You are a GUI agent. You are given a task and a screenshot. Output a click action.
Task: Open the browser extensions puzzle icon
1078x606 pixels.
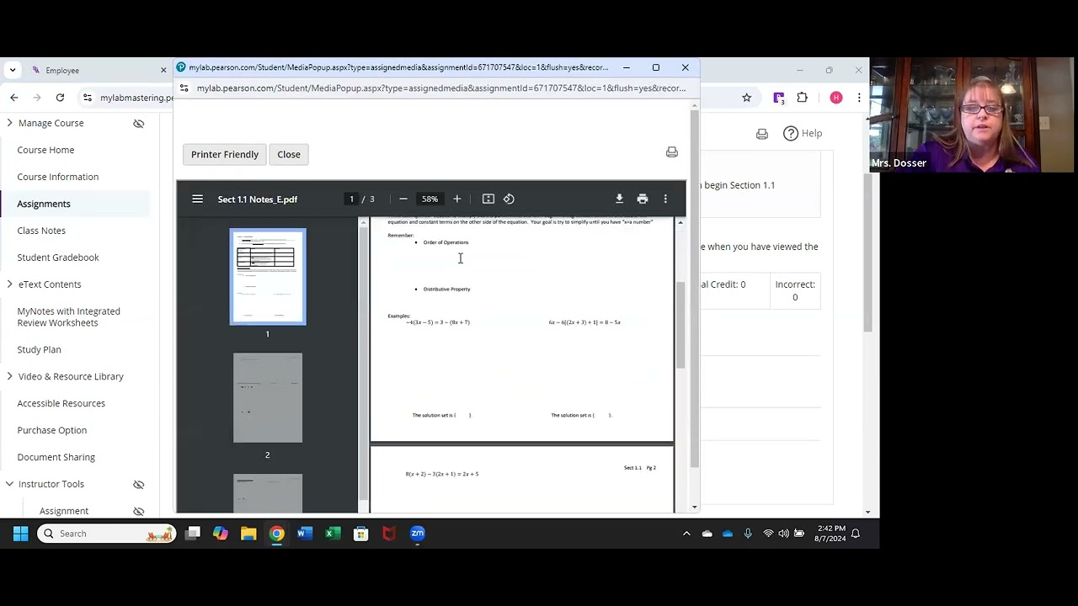tap(802, 98)
